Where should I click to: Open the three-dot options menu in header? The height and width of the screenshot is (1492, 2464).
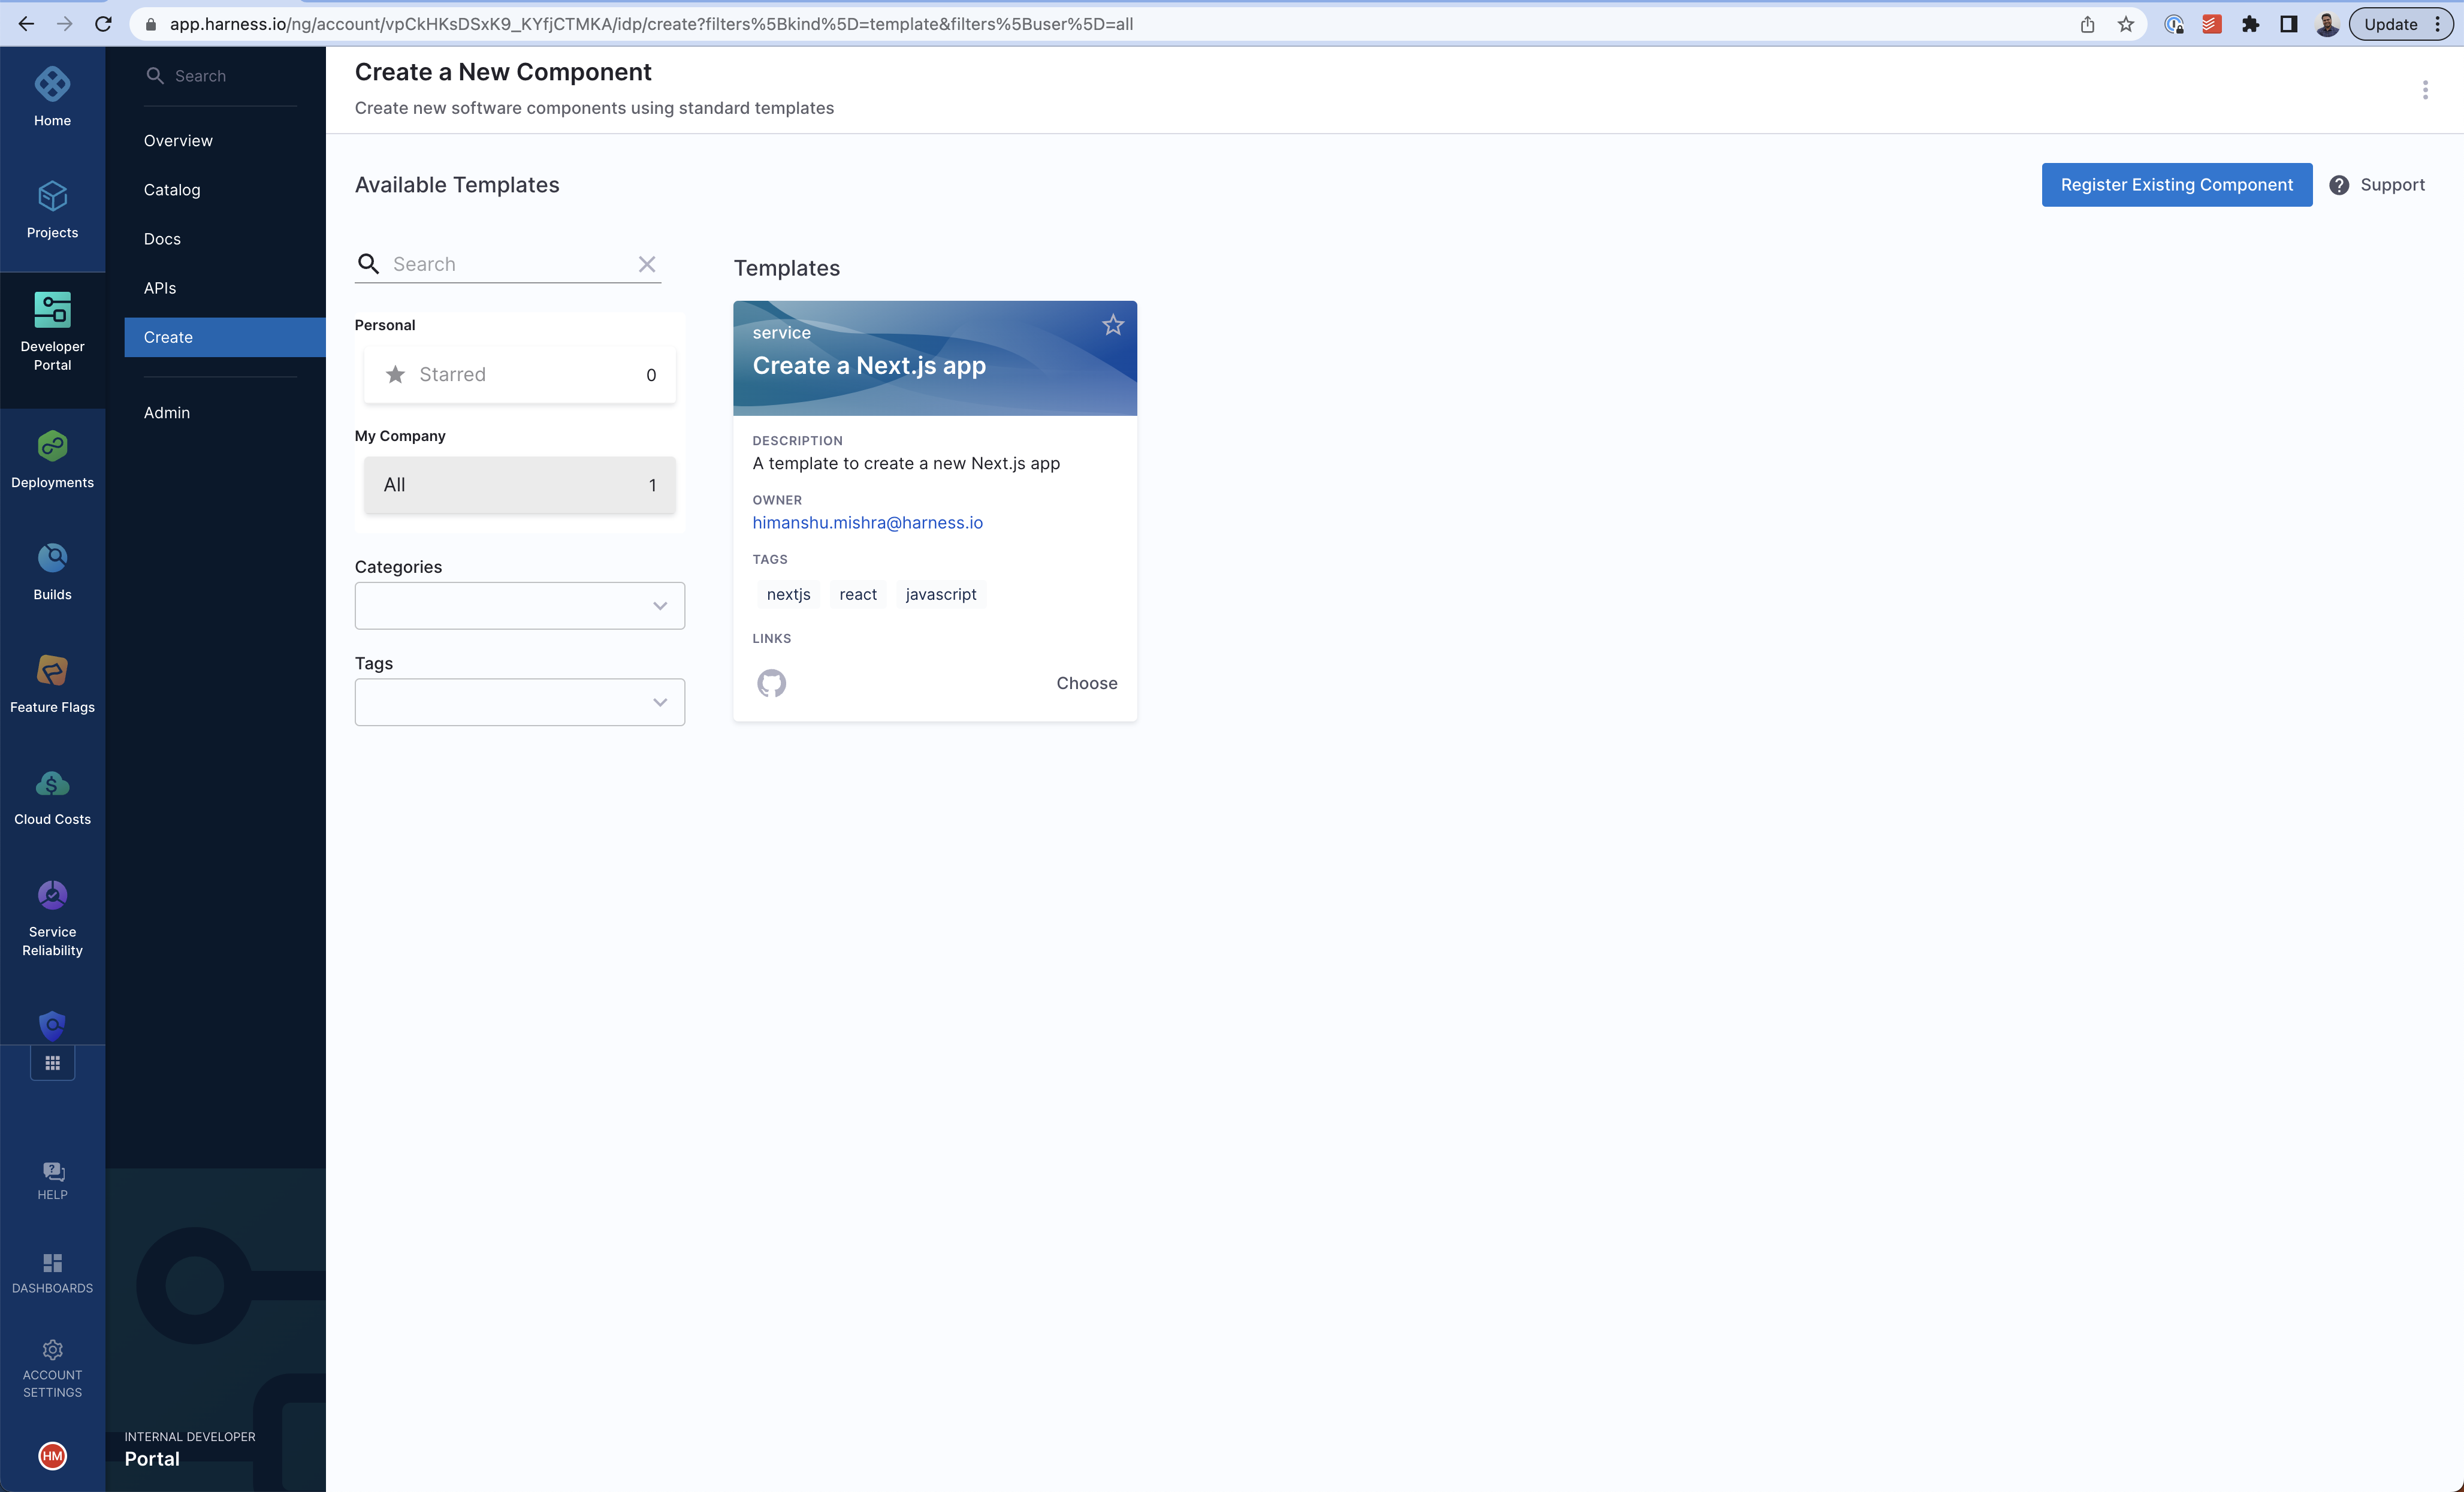[x=2424, y=90]
